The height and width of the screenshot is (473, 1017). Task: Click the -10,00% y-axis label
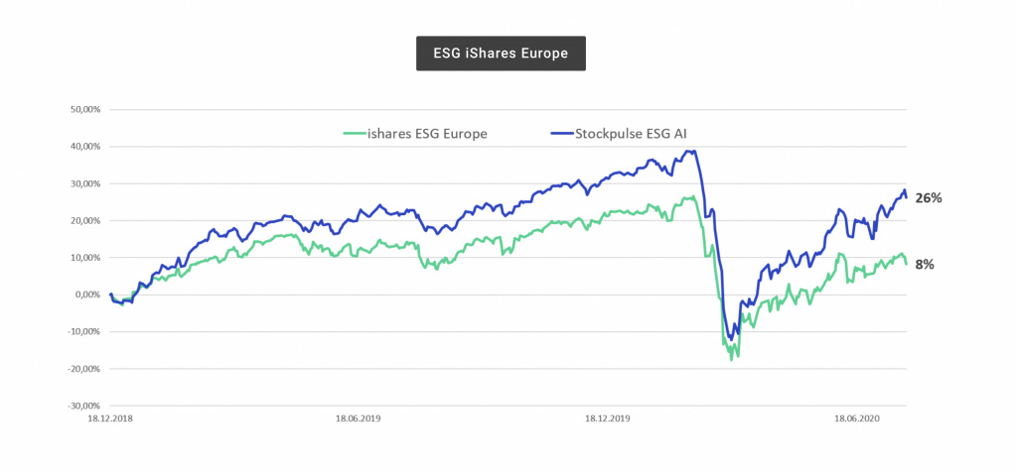tap(82, 331)
